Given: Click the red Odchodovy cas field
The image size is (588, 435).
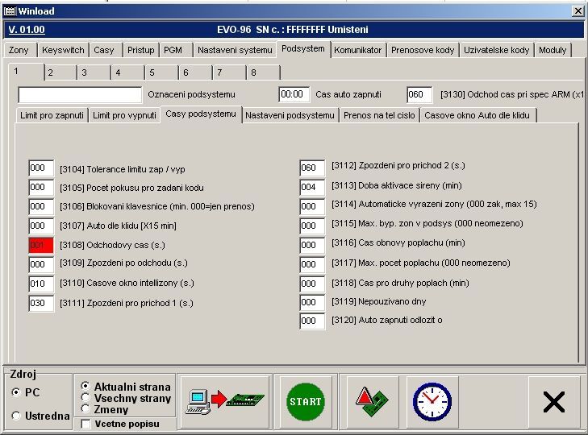Looking at the screenshot, I should point(40,245).
